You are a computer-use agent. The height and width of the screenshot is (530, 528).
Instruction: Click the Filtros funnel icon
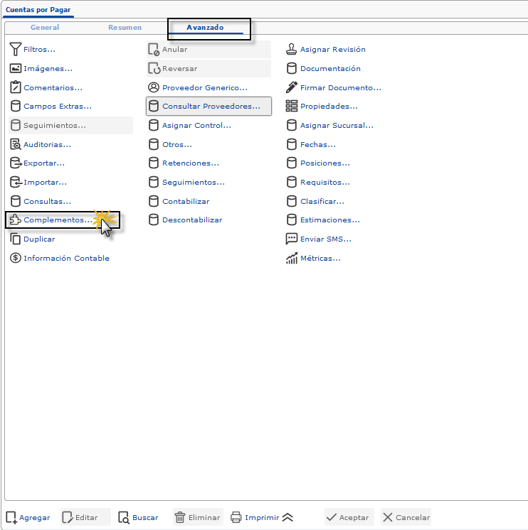[x=16, y=50]
